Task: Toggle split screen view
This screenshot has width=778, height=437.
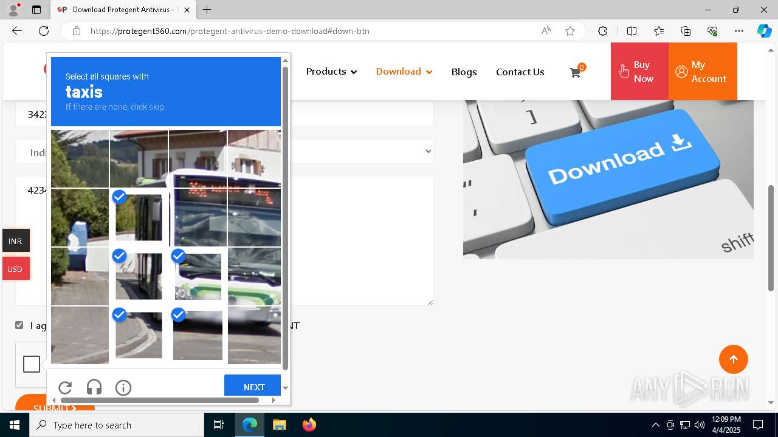Action: point(632,31)
